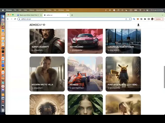
Task: Click the PY input source icon
Action: tap(131, 10)
